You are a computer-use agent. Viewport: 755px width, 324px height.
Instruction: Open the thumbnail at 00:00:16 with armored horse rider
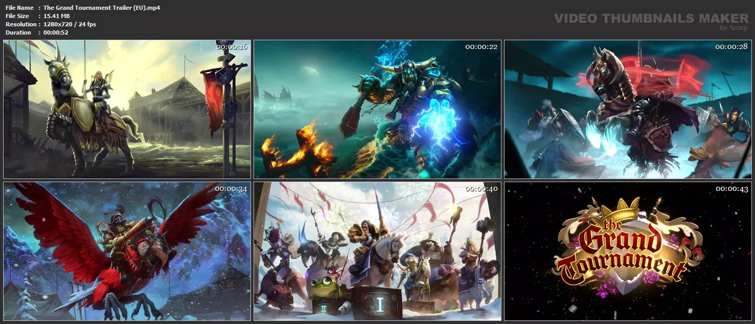(127, 109)
